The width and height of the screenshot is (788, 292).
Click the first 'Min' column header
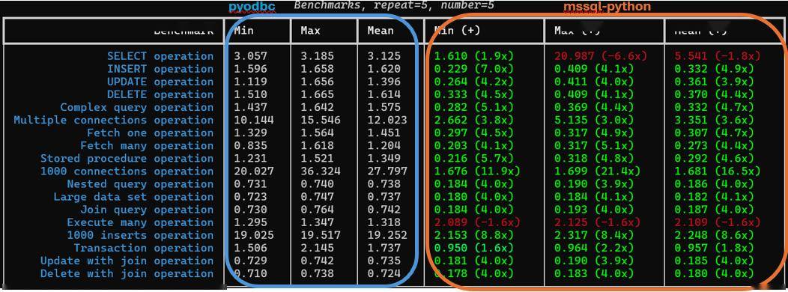[243, 31]
